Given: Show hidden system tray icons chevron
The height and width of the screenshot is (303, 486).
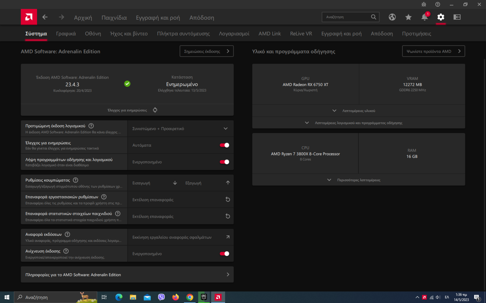Looking at the screenshot, I should pyautogui.click(x=417, y=297).
